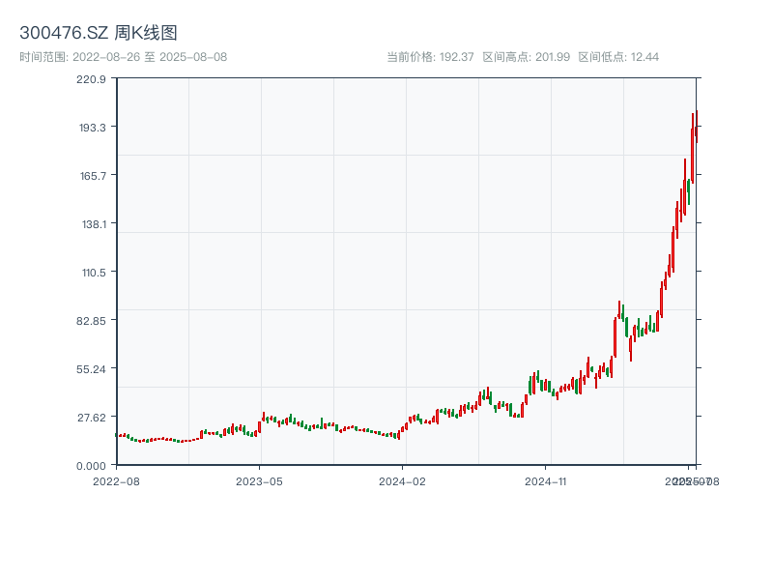
Task: Click the 27.62 y-axis label
Action: pos(91,418)
